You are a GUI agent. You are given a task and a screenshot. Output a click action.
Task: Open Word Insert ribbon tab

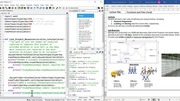(x=119, y=6)
